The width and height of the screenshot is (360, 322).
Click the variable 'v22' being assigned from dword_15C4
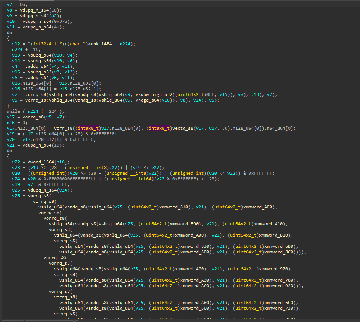16,162
